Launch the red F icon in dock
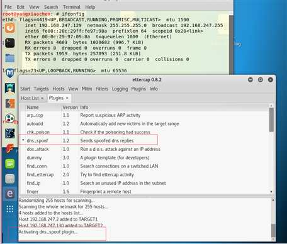Screen dimensions: 287x244 10,148
